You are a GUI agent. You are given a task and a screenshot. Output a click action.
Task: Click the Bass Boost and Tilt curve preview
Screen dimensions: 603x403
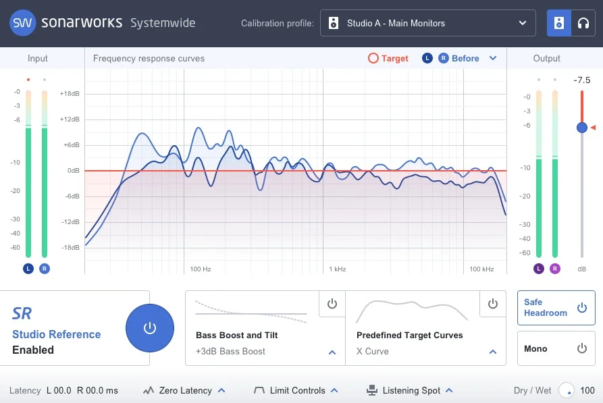tap(251, 312)
